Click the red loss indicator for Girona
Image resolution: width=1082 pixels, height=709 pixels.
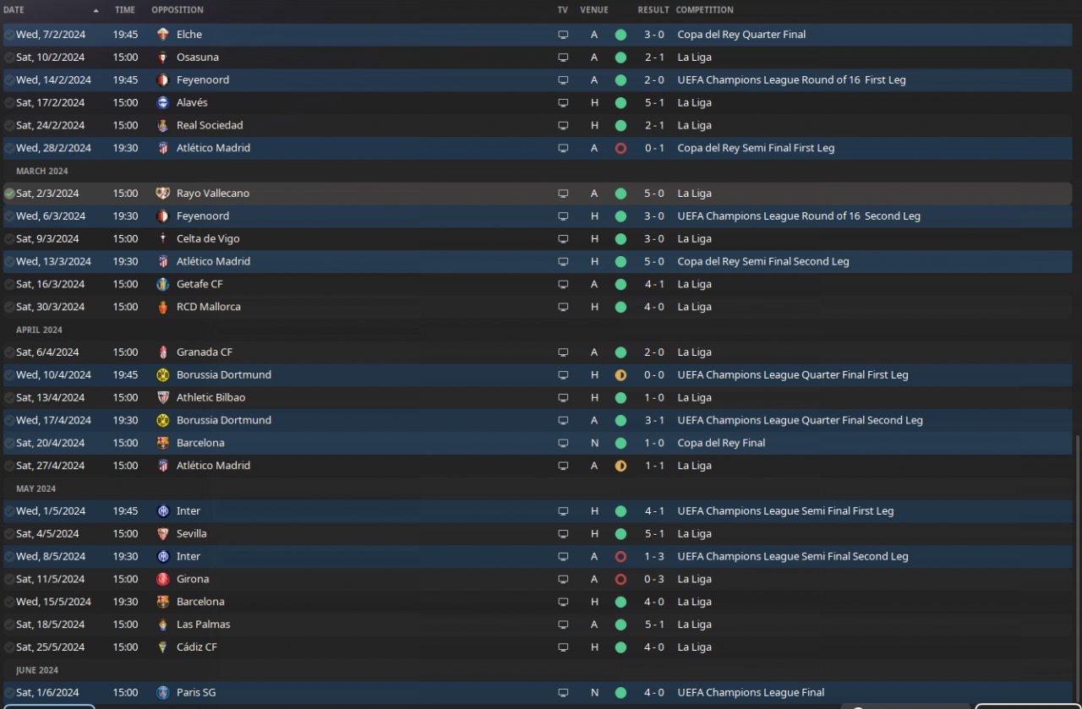coord(620,580)
